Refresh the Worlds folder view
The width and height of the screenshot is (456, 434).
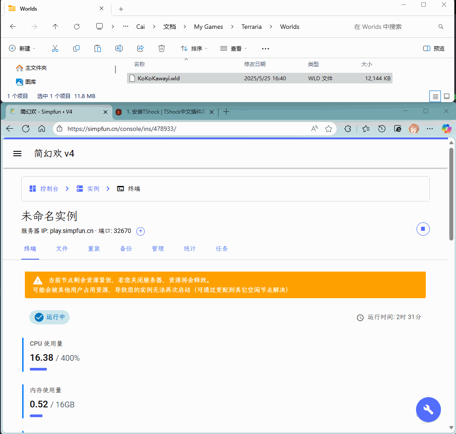[77, 27]
